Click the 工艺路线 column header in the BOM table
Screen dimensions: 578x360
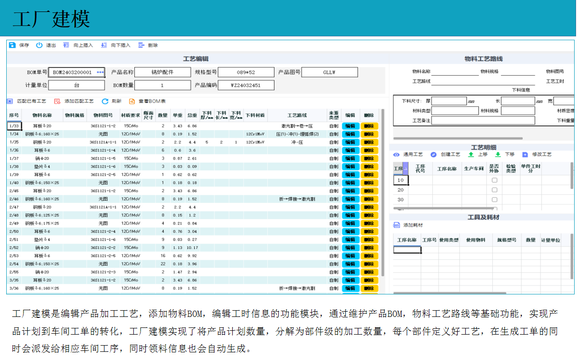pos(297,115)
